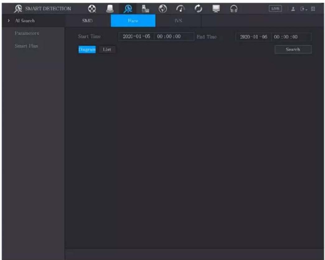Click the End Time date field
325x260 pixels.
253,37
